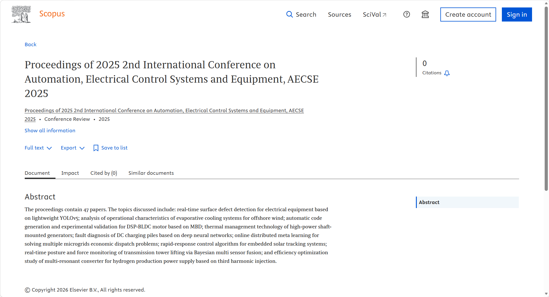Click the bookmark Save to list icon

coord(96,148)
